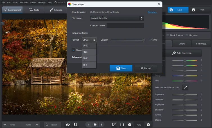This screenshot has width=212, height=128.
Task: Open the Settings menu
Action: [42, 3]
